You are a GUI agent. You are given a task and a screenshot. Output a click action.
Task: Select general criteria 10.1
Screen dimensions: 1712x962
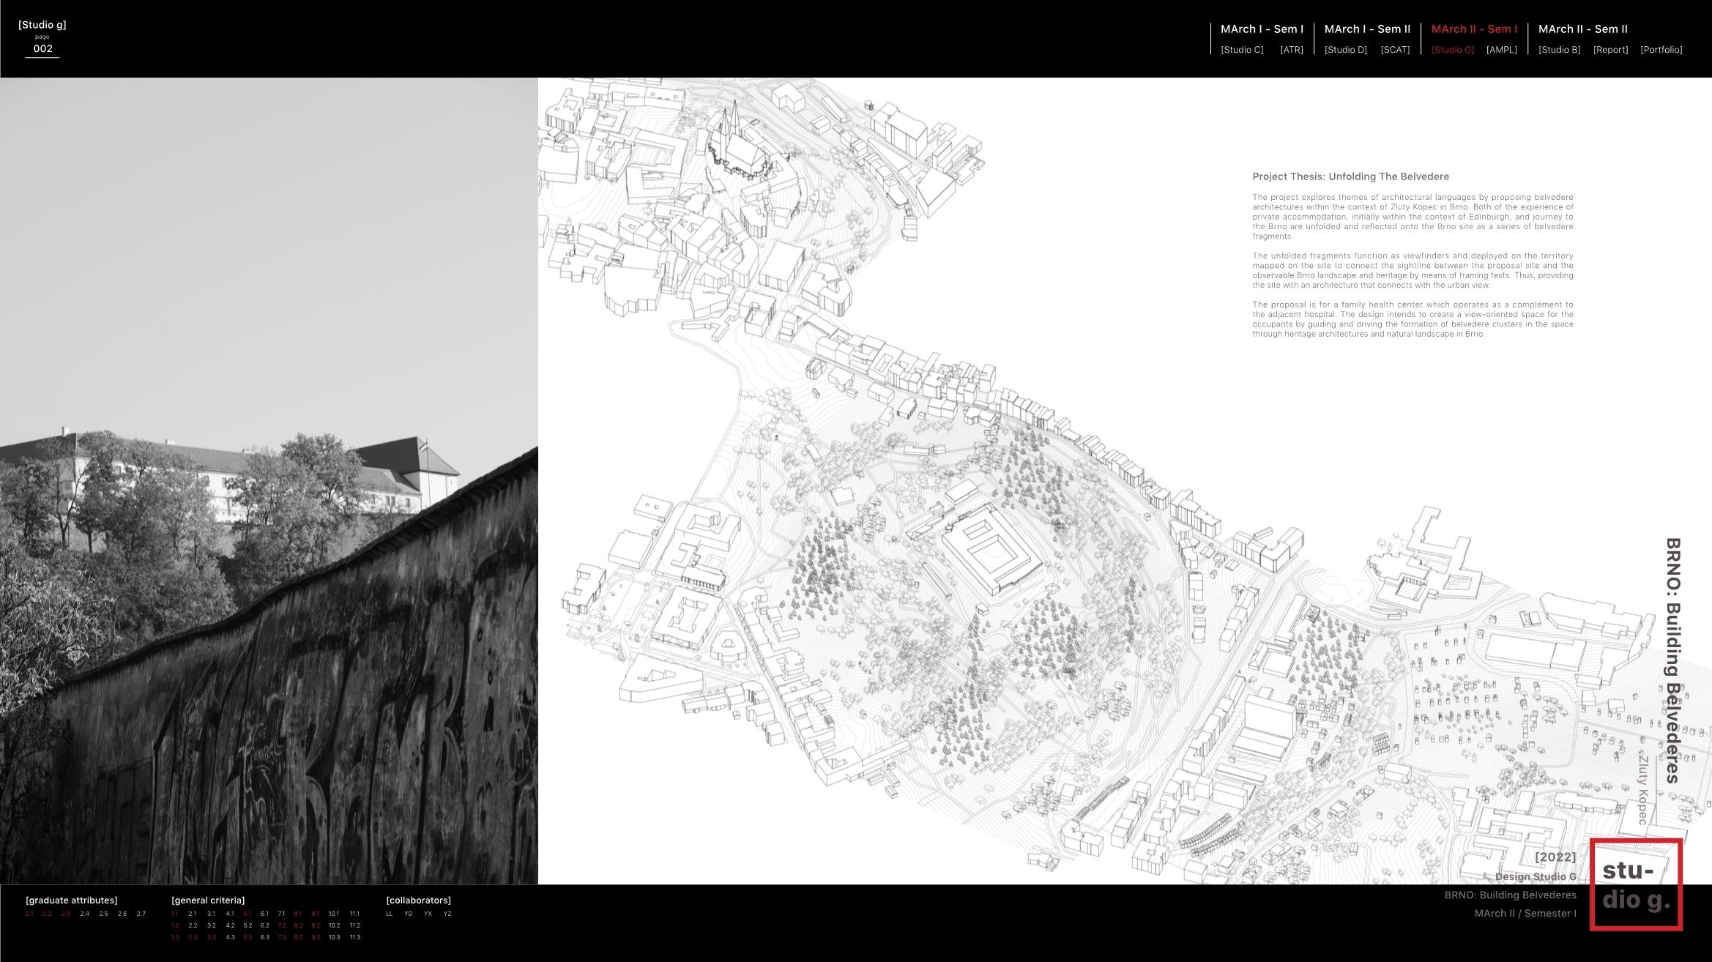click(x=334, y=914)
